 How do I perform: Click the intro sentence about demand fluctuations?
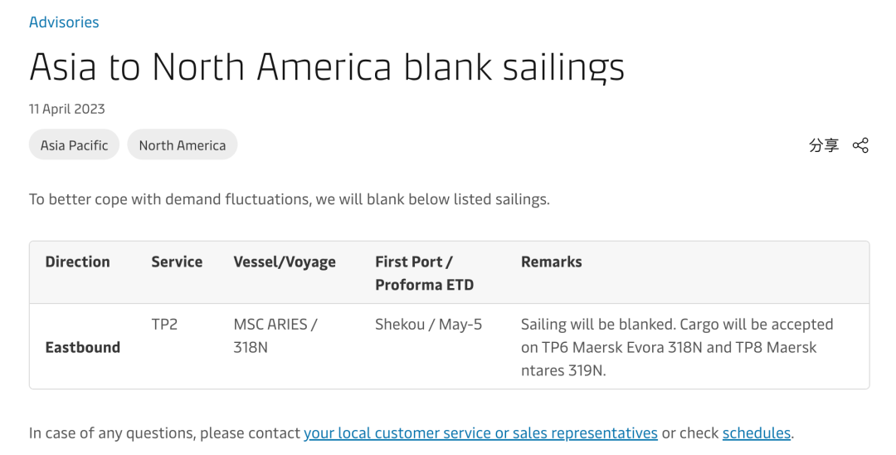[290, 199]
